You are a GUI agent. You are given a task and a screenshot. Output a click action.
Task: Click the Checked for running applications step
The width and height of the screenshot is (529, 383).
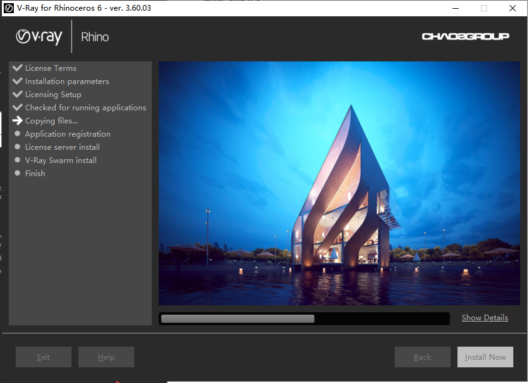pyautogui.click(x=85, y=107)
